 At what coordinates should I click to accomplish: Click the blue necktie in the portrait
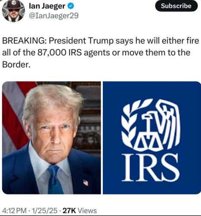point(55,180)
